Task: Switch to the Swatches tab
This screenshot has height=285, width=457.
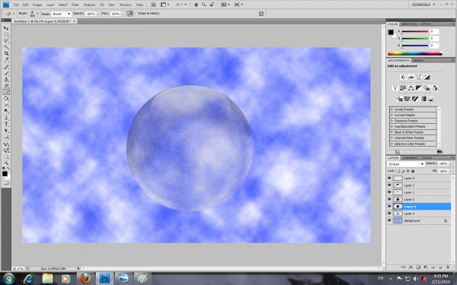Action: click(409, 24)
